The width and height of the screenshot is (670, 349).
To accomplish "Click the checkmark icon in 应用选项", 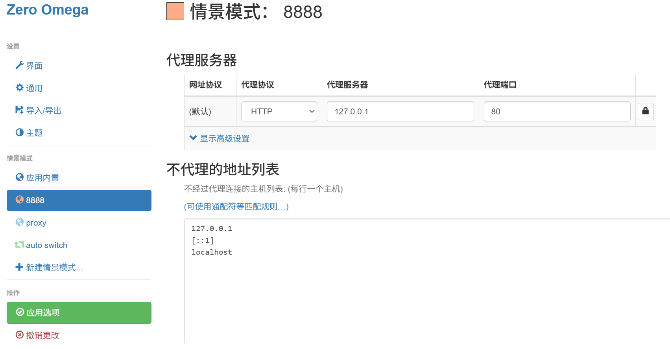I will (20, 312).
